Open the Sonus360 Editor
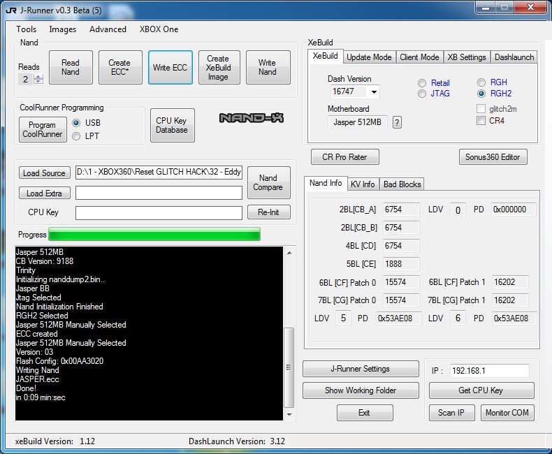Image resolution: width=552 pixels, height=454 pixels. [493, 157]
